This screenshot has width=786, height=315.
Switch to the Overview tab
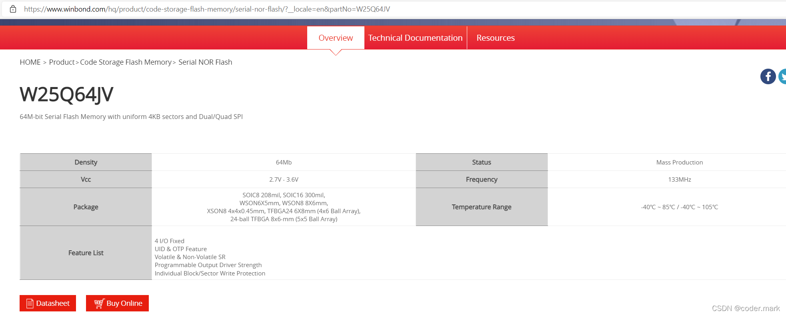coord(336,38)
